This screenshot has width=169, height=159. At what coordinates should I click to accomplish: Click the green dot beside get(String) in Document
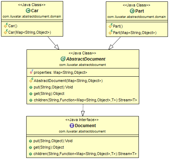click(30, 148)
